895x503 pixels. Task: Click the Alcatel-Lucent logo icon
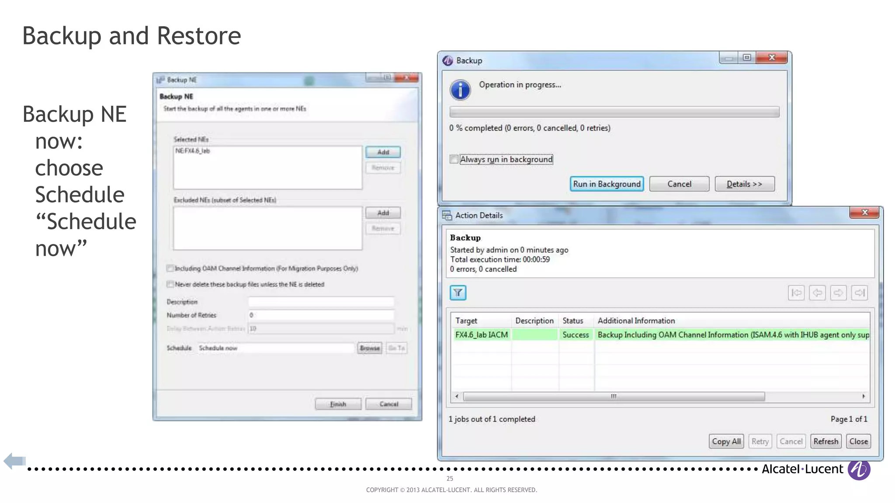859,470
